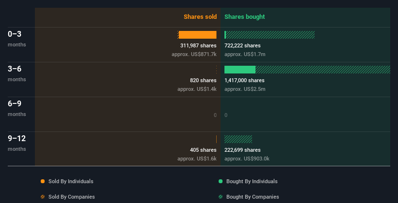
Task: Click the orange Sold By Individuals legend dot
Action: 43,181
